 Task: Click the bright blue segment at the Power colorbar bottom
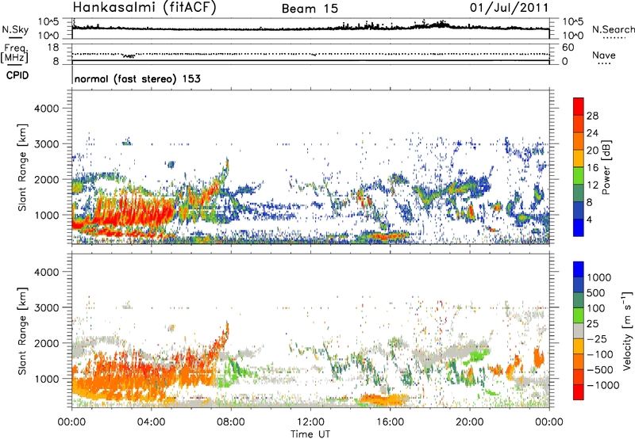[579, 227]
